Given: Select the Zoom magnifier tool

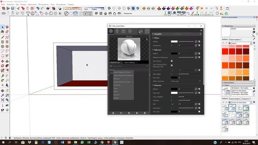Looking at the screenshot, I should point(2,95).
